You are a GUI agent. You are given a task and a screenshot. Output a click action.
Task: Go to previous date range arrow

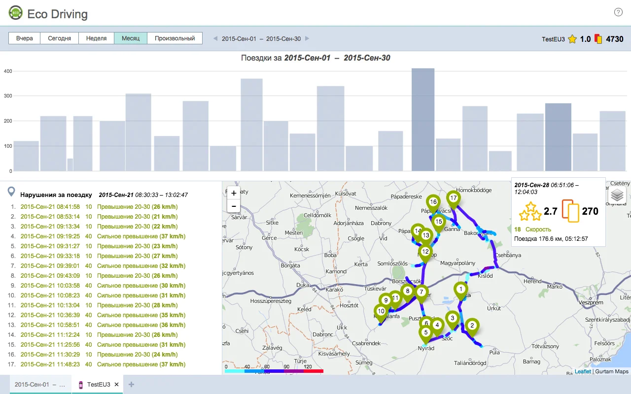coord(215,38)
